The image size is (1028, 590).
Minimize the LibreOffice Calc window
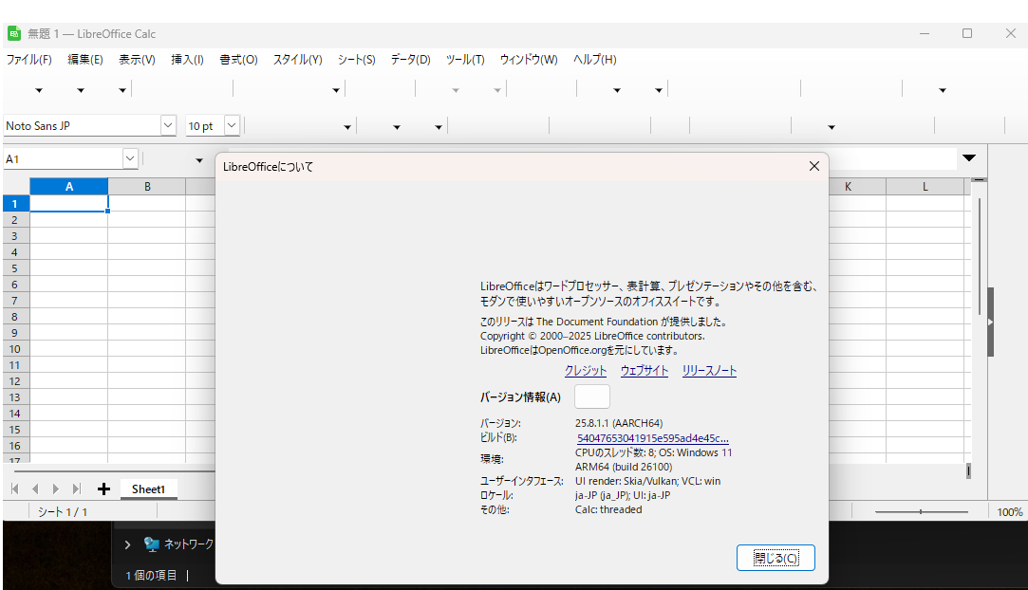point(925,33)
